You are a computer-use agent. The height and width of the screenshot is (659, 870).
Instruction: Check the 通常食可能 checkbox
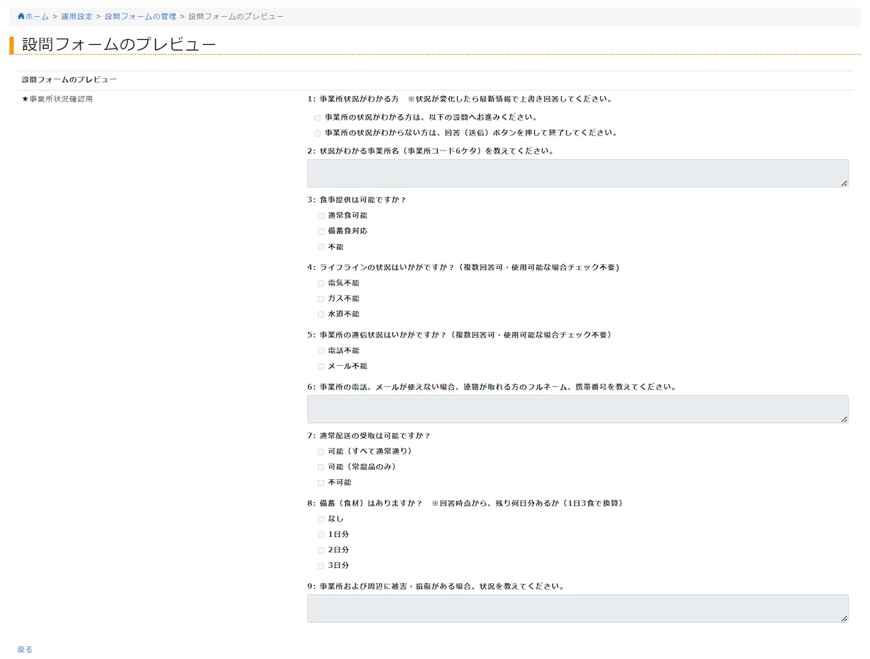[x=321, y=216]
